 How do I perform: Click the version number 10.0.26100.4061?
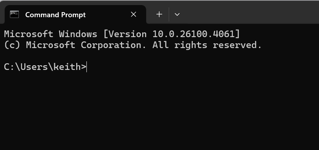click(193, 34)
